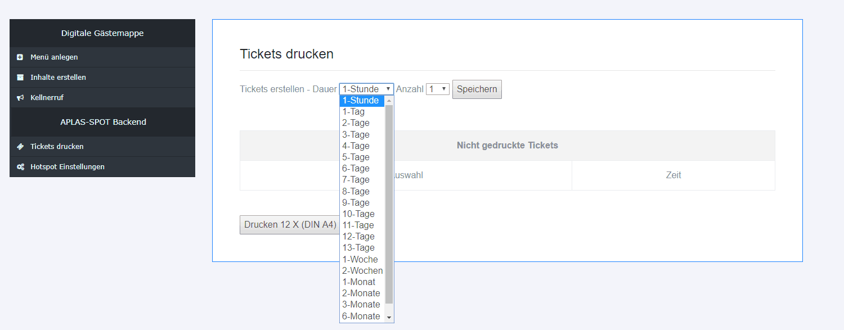This screenshot has height=330, width=844.
Task: Open the Menü anlegen sidebar item
Action: (54, 57)
